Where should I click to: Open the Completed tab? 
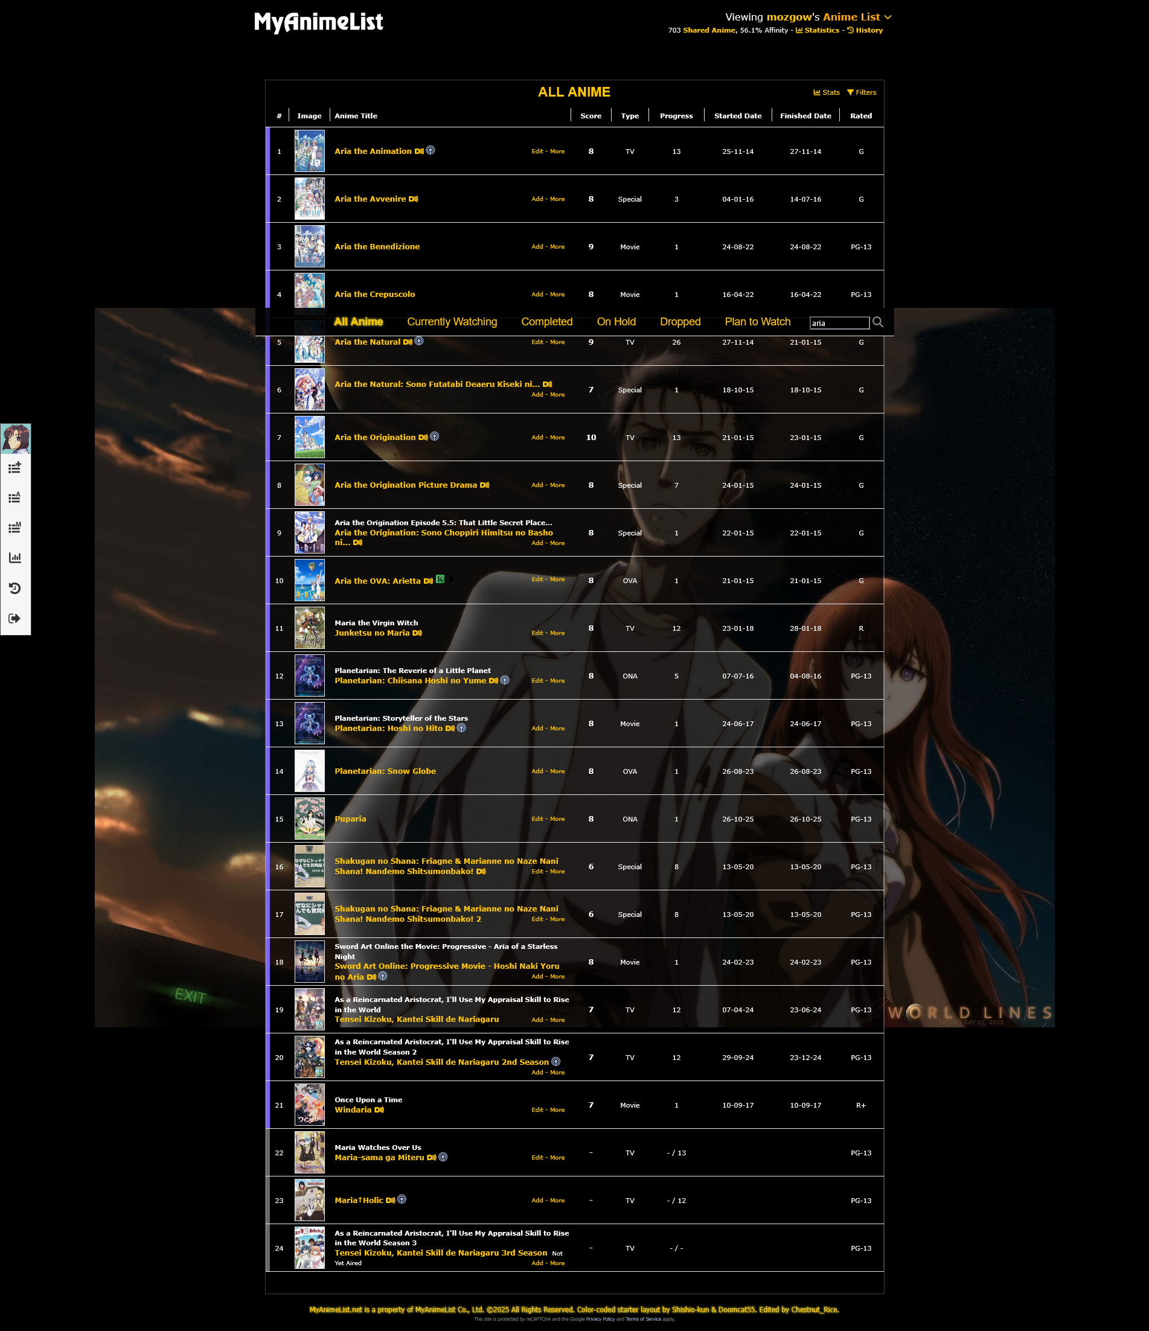coord(547,322)
